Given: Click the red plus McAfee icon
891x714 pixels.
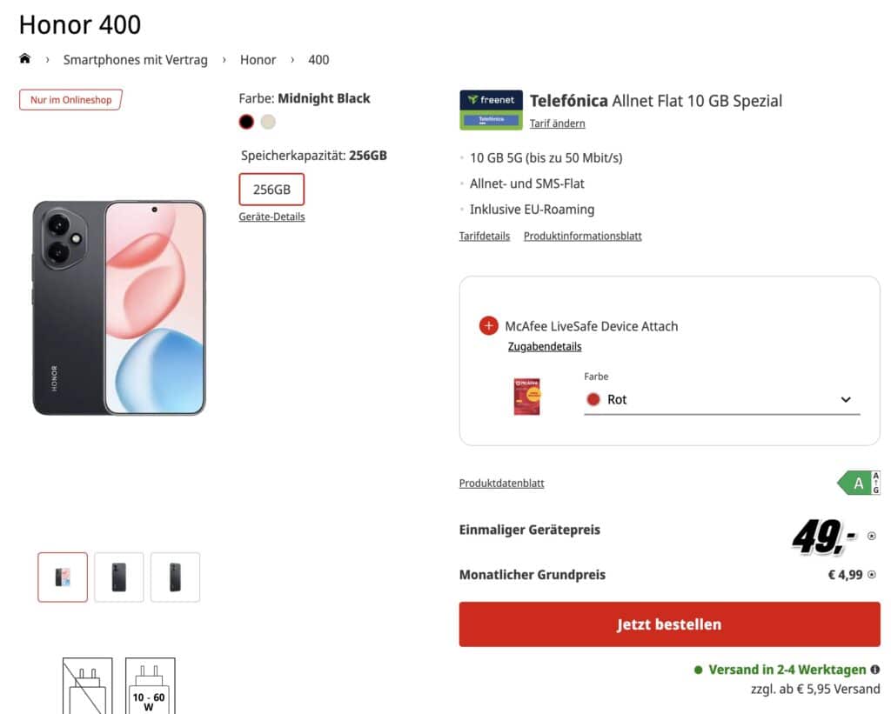Looking at the screenshot, I should [488, 326].
